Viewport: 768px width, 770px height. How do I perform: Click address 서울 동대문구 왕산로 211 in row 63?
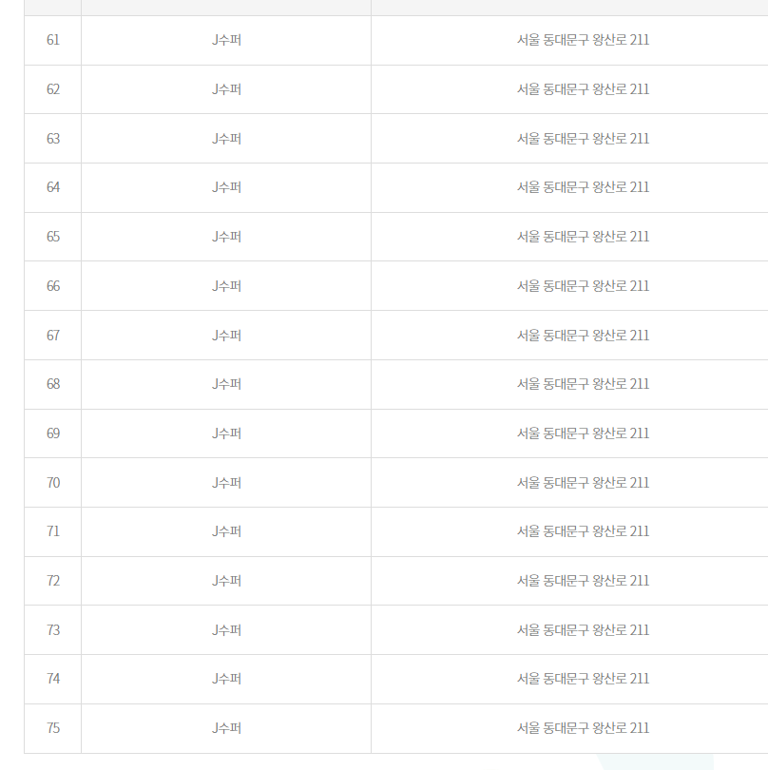(x=583, y=139)
